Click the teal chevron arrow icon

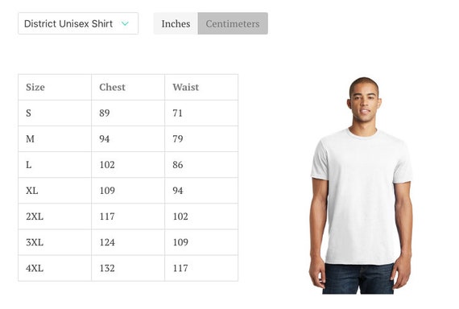point(125,23)
